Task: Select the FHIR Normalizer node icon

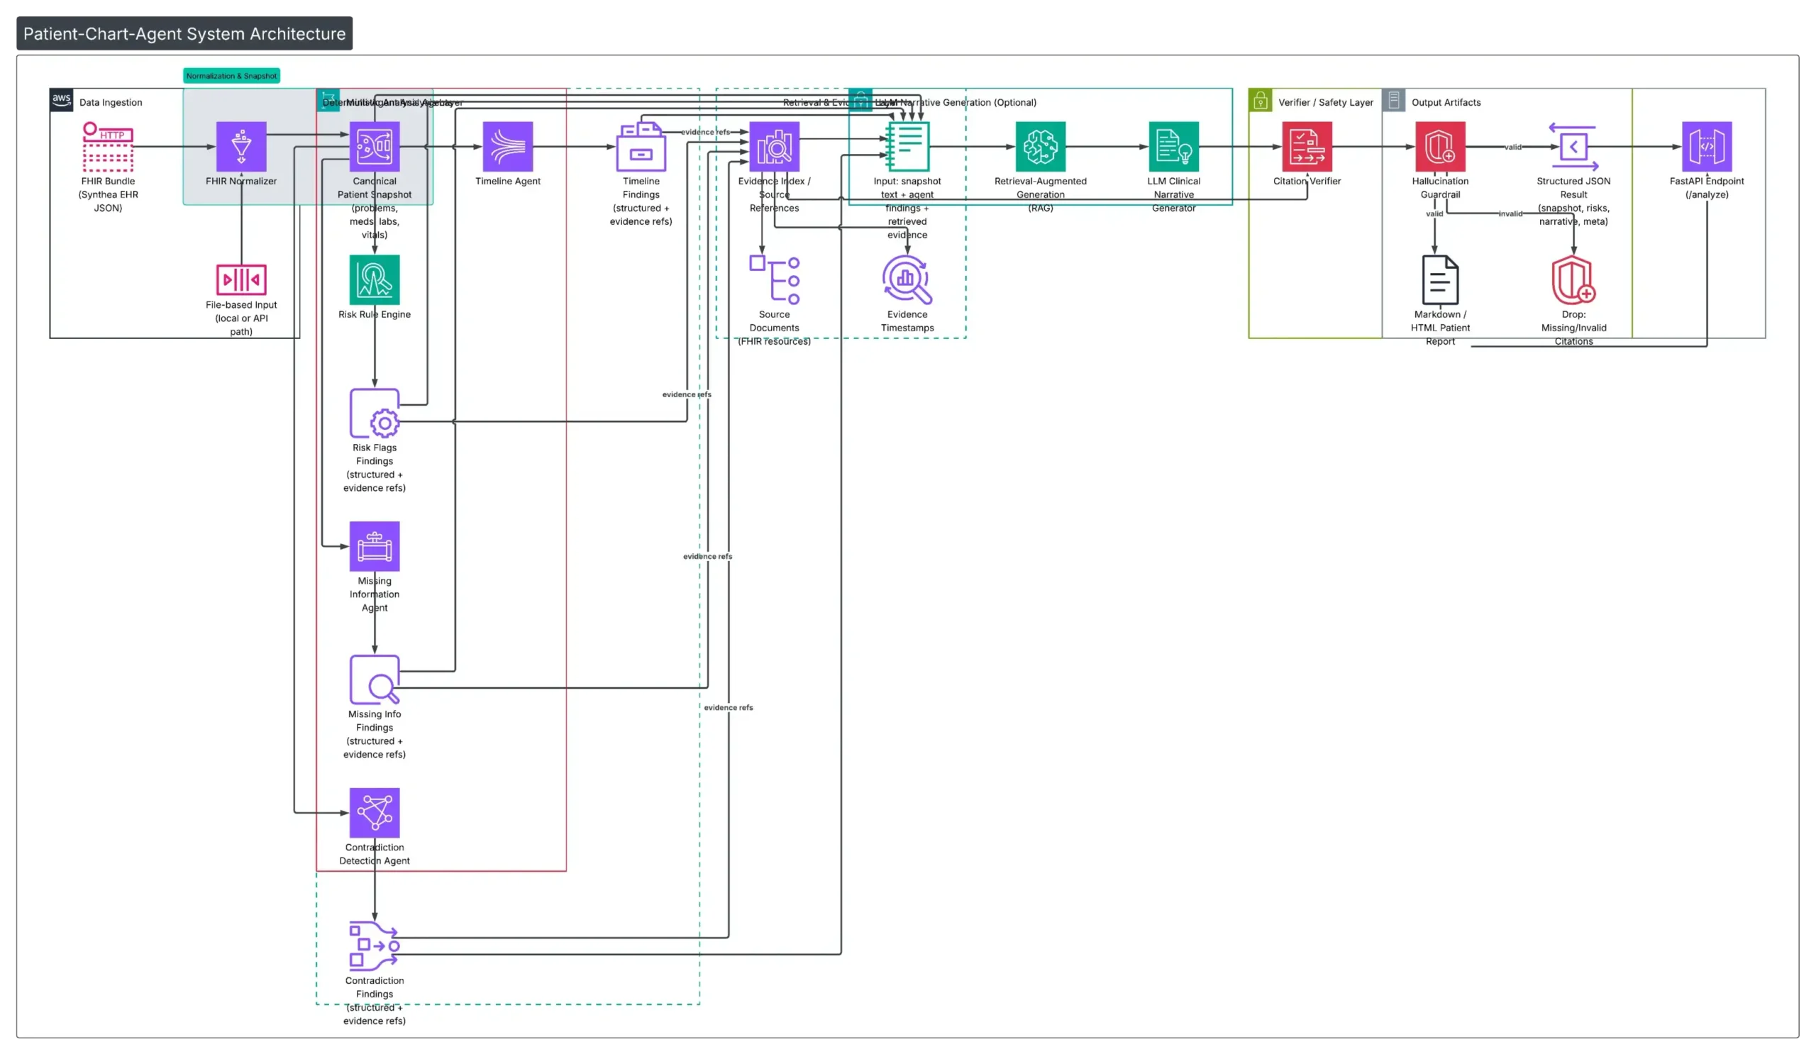Action: pyautogui.click(x=241, y=146)
